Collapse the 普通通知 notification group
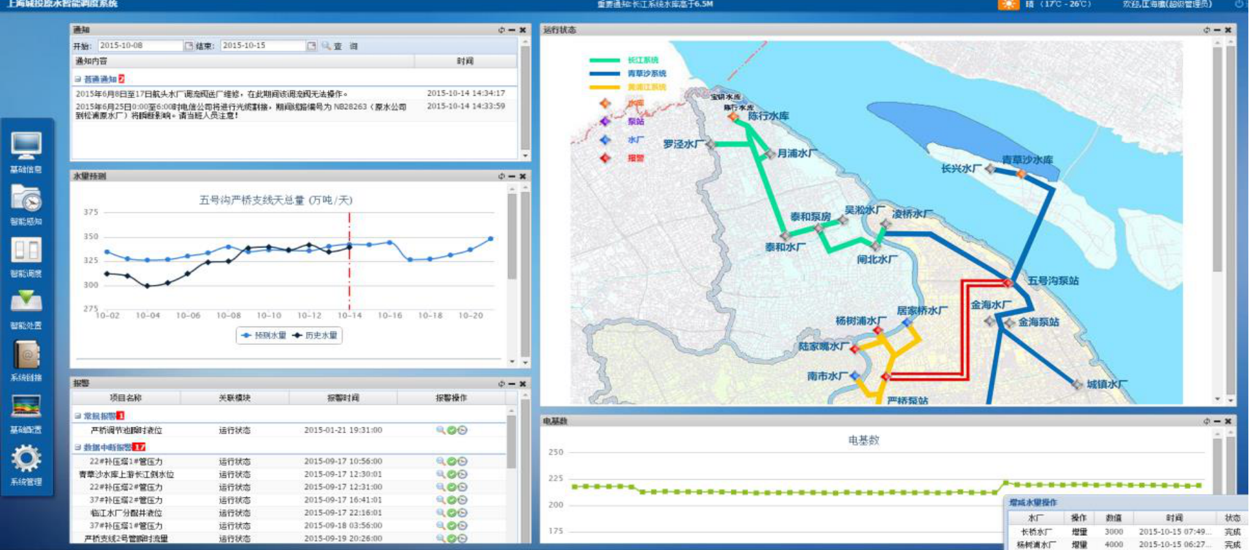This screenshot has height=550, width=1249. tap(78, 79)
